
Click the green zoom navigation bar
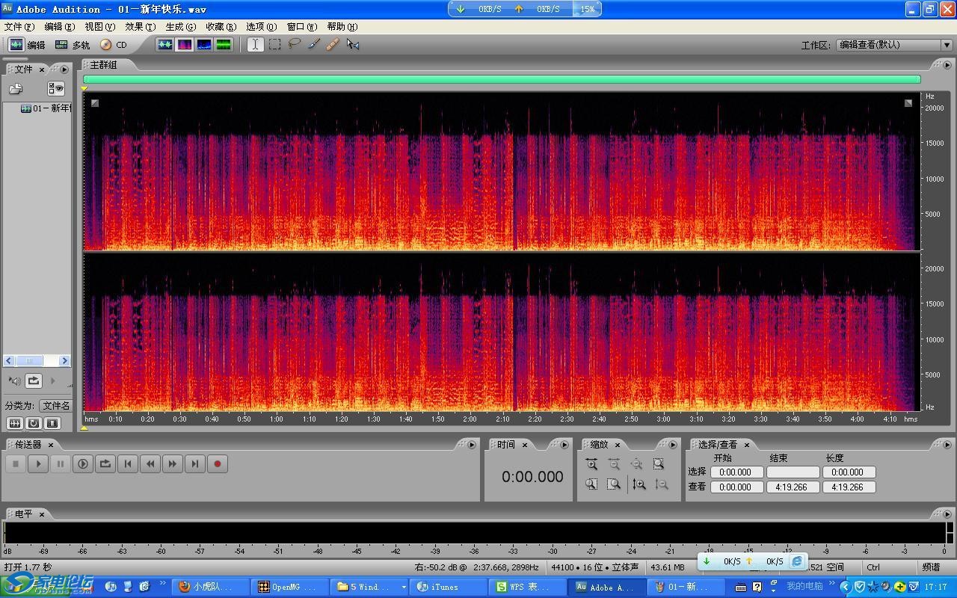pyautogui.click(x=502, y=79)
